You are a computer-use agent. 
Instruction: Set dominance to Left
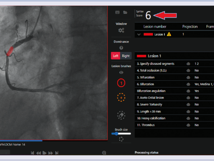point(116,56)
